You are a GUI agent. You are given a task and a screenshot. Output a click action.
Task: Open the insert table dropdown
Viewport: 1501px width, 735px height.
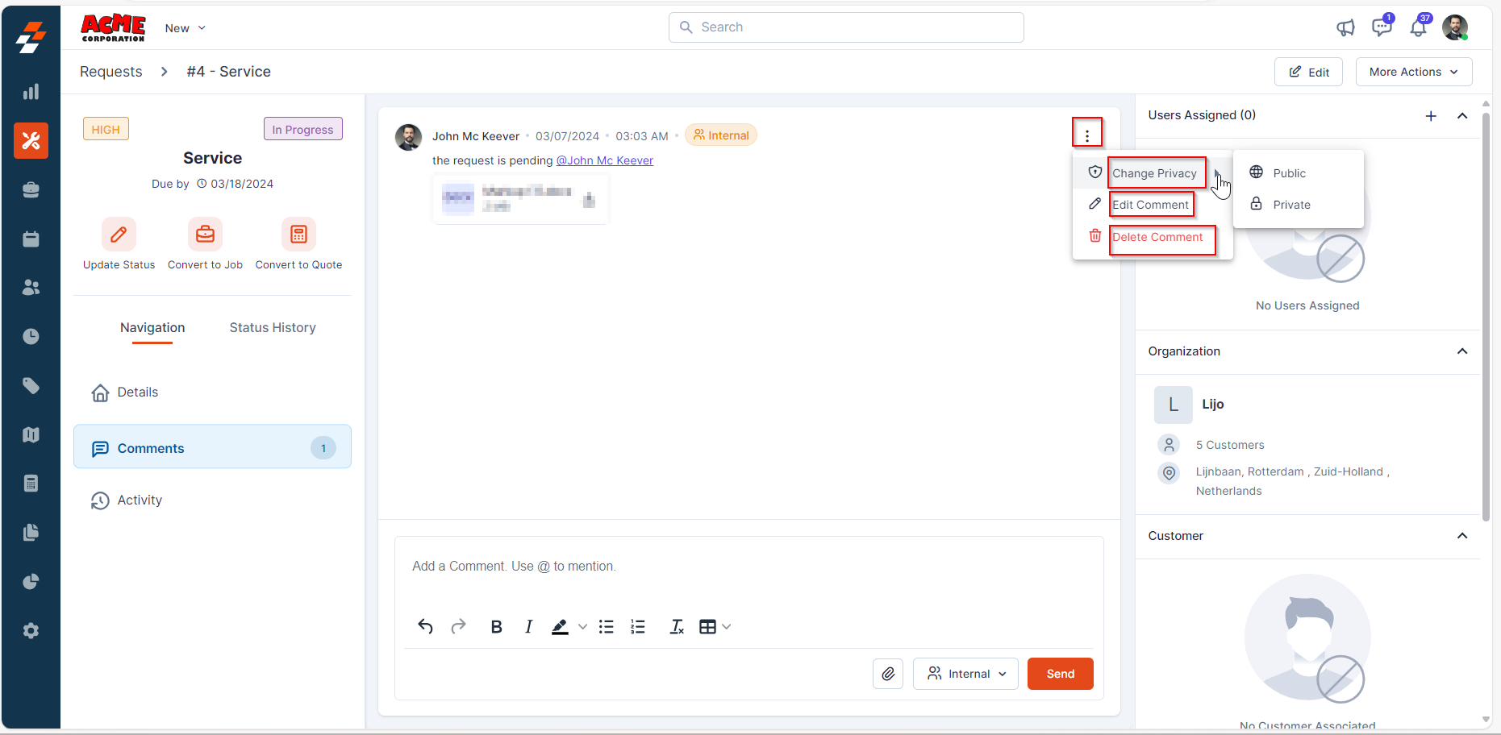[x=715, y=627]
